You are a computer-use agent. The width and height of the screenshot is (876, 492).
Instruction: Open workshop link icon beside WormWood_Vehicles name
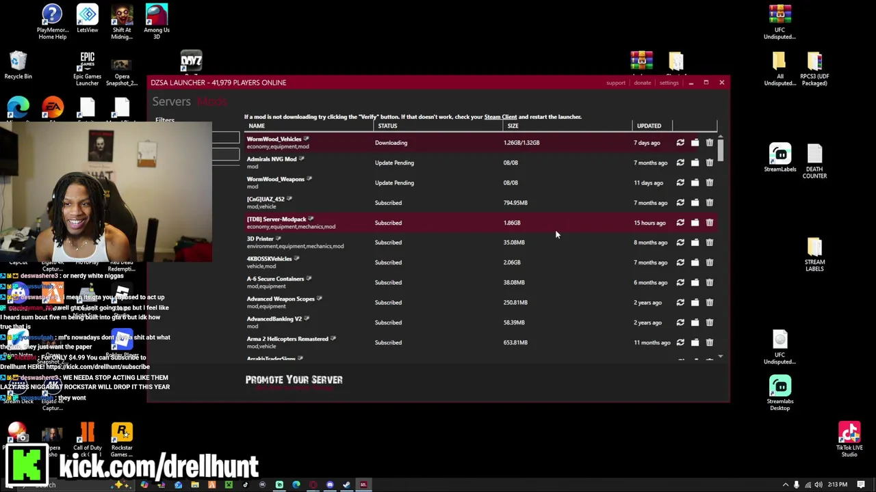click(x=306, y=139)
